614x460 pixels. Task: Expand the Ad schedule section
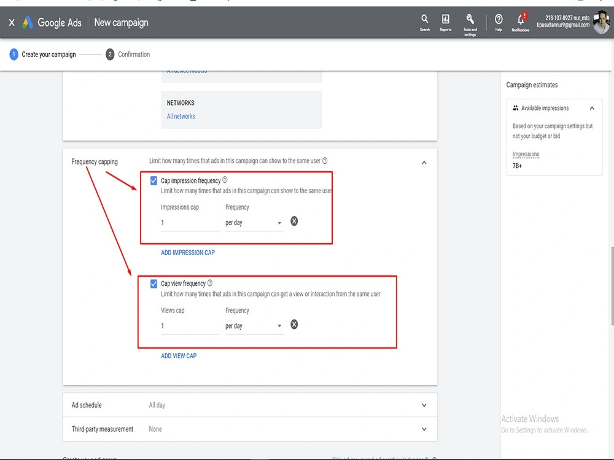424,405
